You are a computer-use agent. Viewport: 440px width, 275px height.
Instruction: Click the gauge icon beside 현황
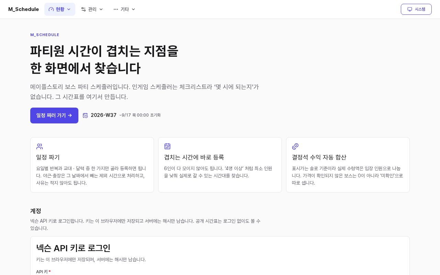51,9
